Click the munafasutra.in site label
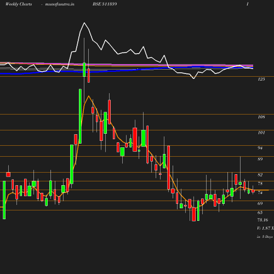Screen dimensions: 274x274 60,4
